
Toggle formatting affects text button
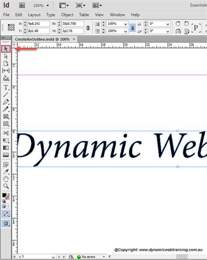pos(8,206)
